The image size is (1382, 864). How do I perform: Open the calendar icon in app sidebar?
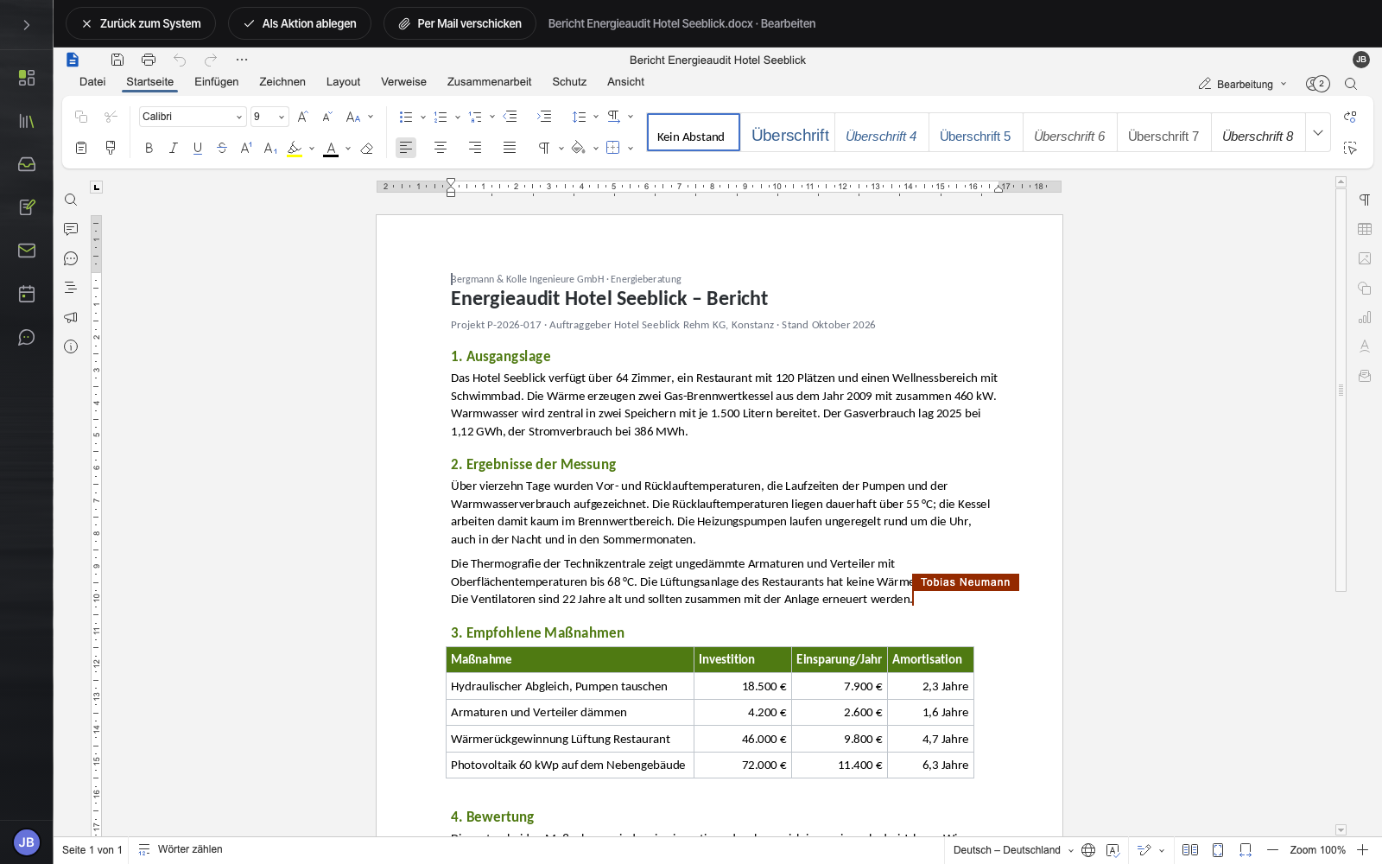pos(27,294)
